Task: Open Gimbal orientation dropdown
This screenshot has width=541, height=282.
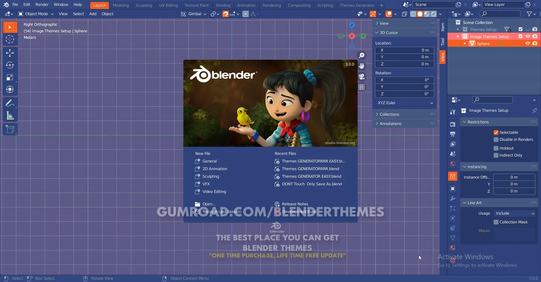Action: click(x=193, y=14)
